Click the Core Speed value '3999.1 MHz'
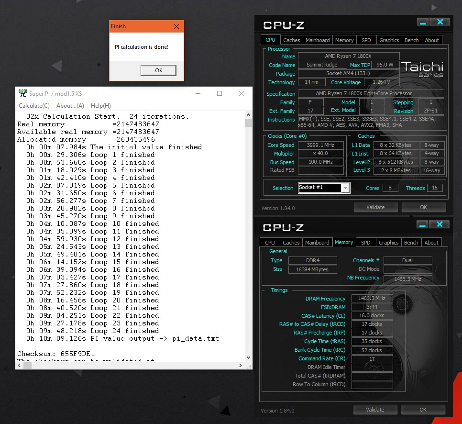This screenshot has height=424, width=462. pos(320,145)
